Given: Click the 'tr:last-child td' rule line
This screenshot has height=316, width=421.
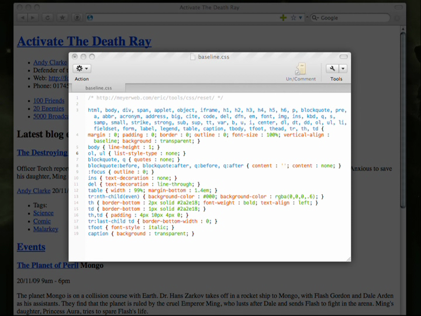Looking at the screenshot, I should (x=153, y=221).
